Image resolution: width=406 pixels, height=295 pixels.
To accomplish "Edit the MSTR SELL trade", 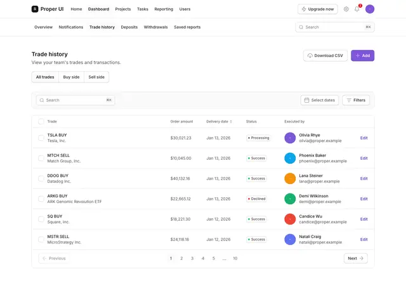I will [363, 240].
